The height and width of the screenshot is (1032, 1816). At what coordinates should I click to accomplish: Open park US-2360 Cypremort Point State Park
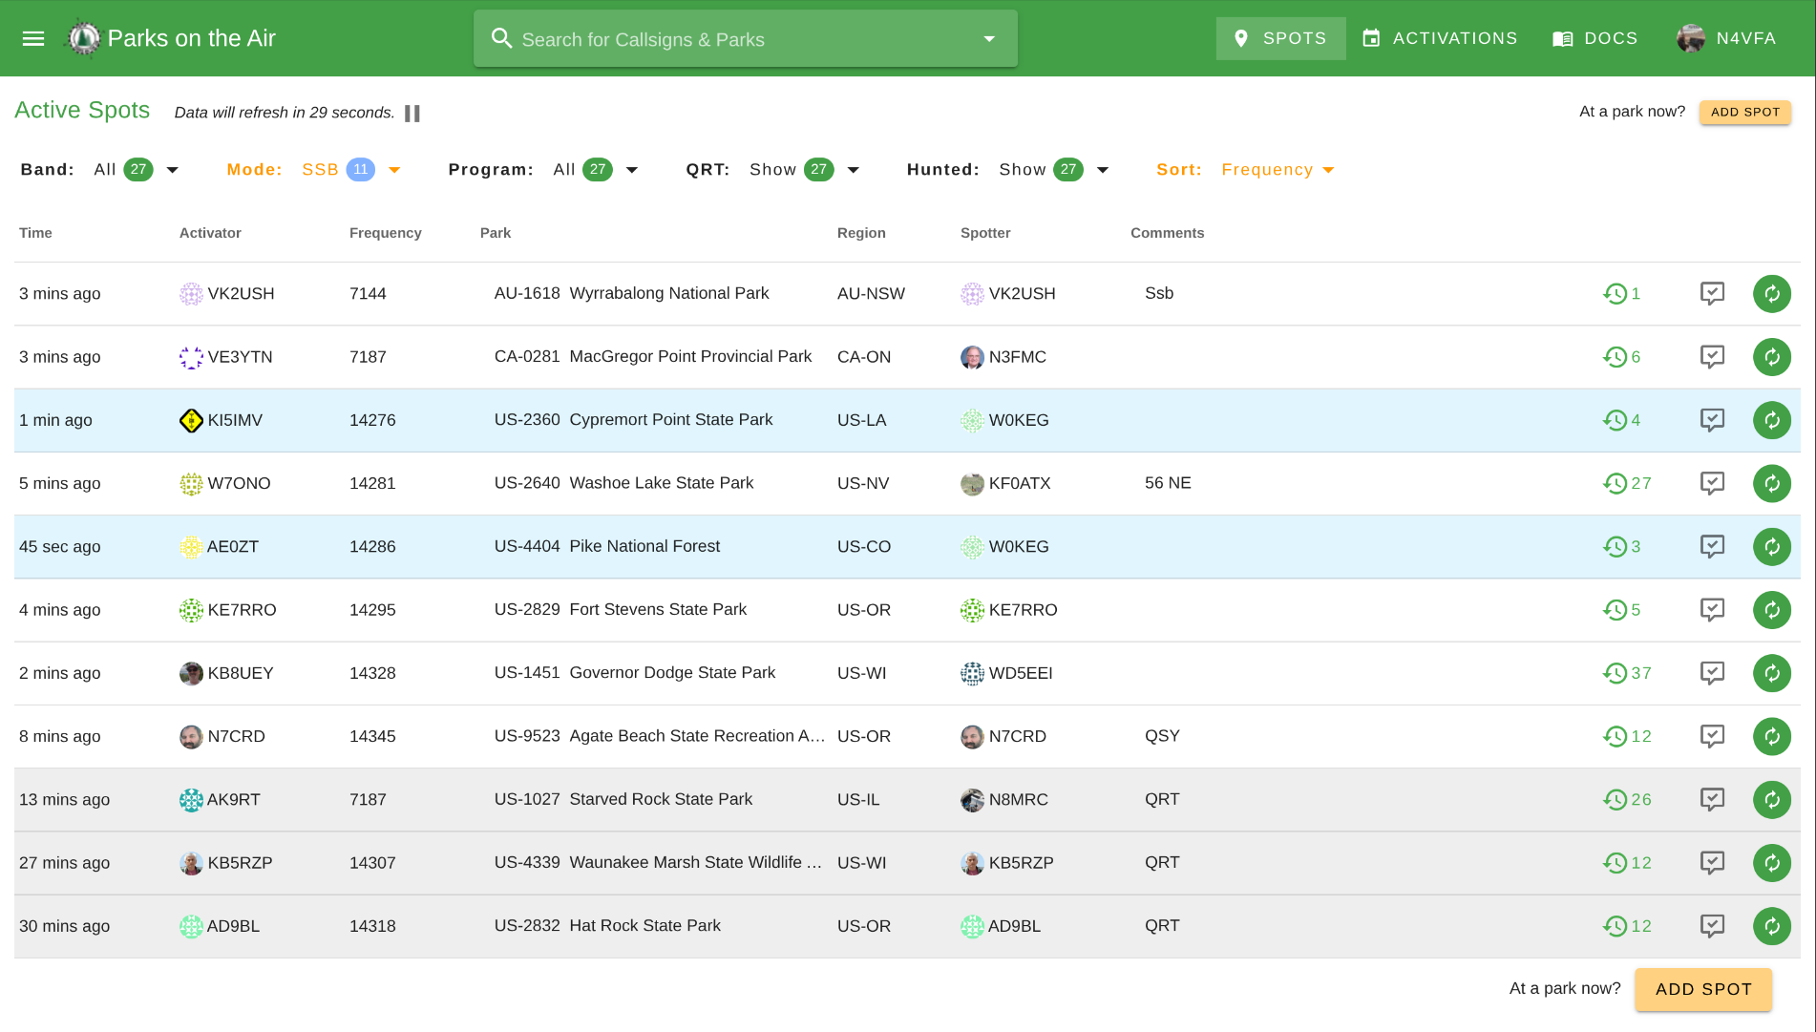point(633,419)
